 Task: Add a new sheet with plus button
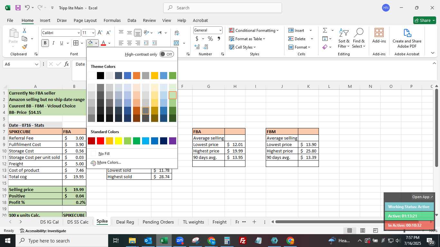[x=254, y=222]
